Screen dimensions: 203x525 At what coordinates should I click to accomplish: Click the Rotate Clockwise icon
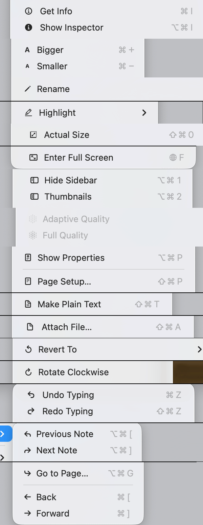(x=29, y=372)
